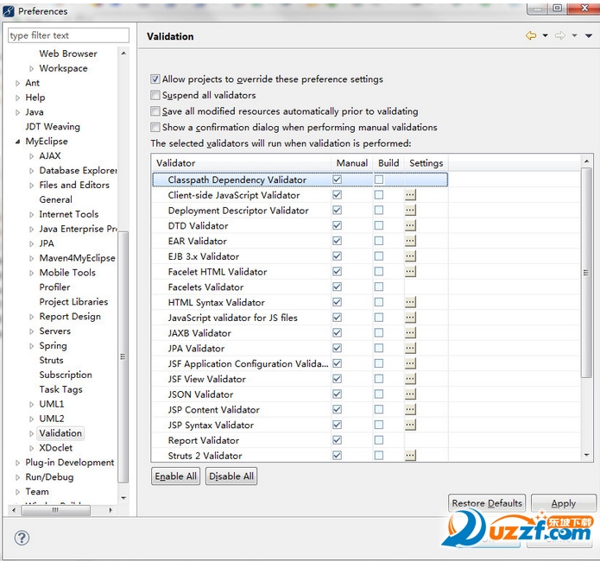Expand the Java tree node

17,112
